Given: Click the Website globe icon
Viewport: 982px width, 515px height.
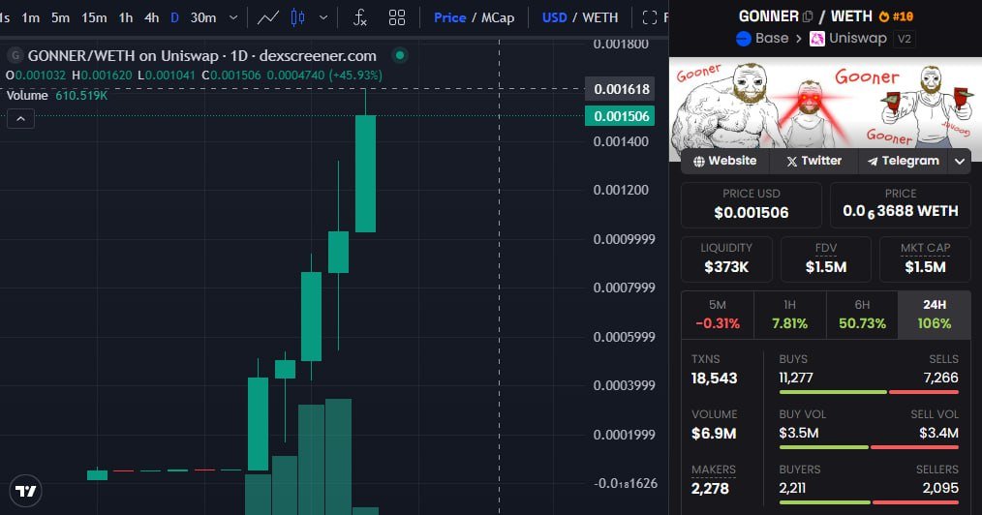Looking at the screenshot, I should [x=699, y=162].
